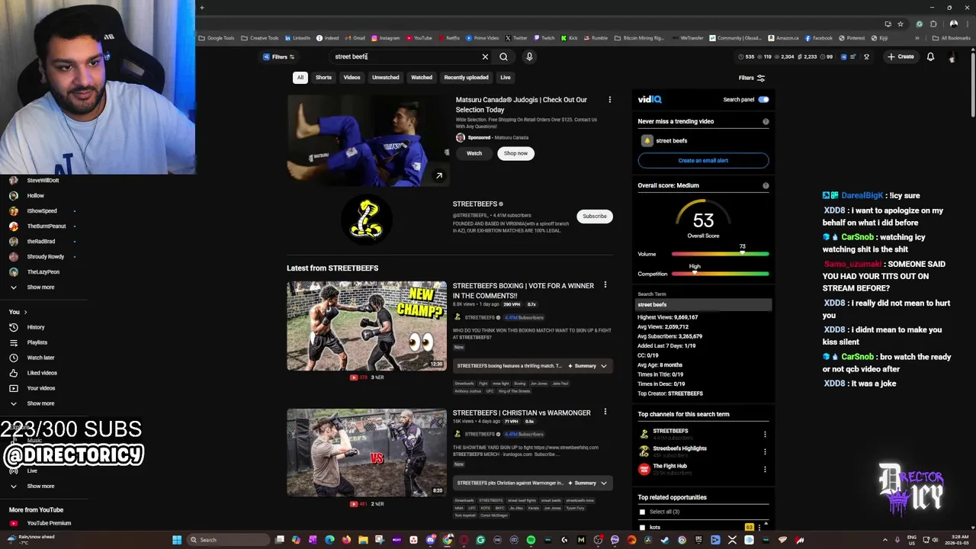Screen dimensions: 976x549
Task: Open menu for The Fight Hub channel entry
Action: [765, 469]
